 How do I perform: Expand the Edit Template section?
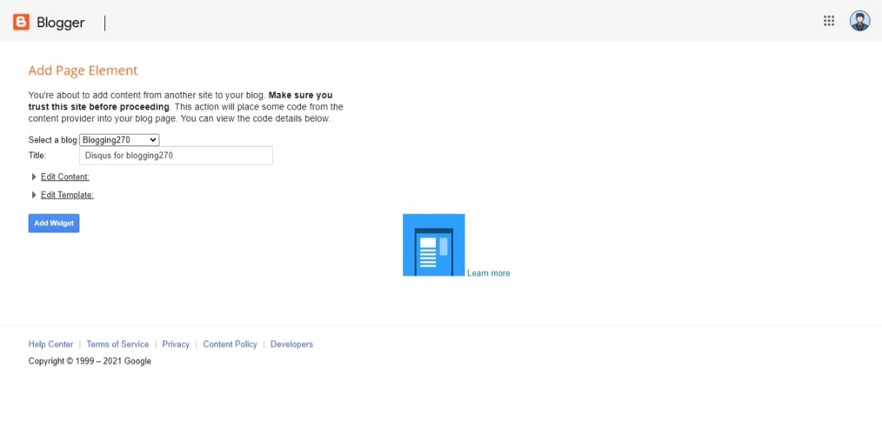67,194
